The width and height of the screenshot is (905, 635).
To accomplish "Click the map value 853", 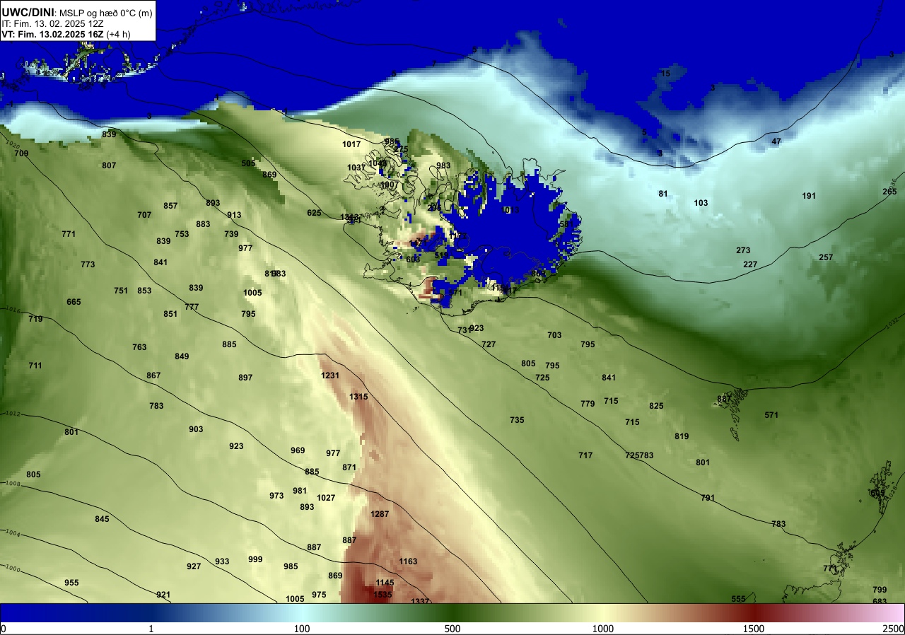I will pos(144,291).
